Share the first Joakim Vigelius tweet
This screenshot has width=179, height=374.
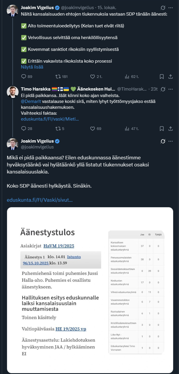pos(170,76)
